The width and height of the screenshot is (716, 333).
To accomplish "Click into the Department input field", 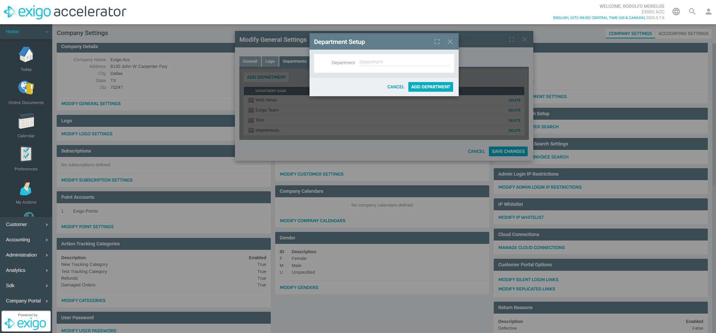I will pyautogui.click(x=405, y=62).
